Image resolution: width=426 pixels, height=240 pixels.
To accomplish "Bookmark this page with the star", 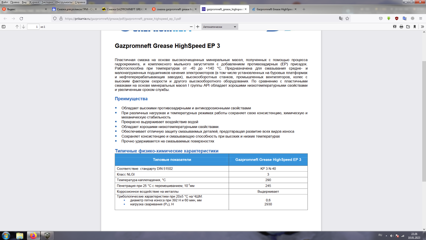I will pyautogui.click(x=347, y=19).
